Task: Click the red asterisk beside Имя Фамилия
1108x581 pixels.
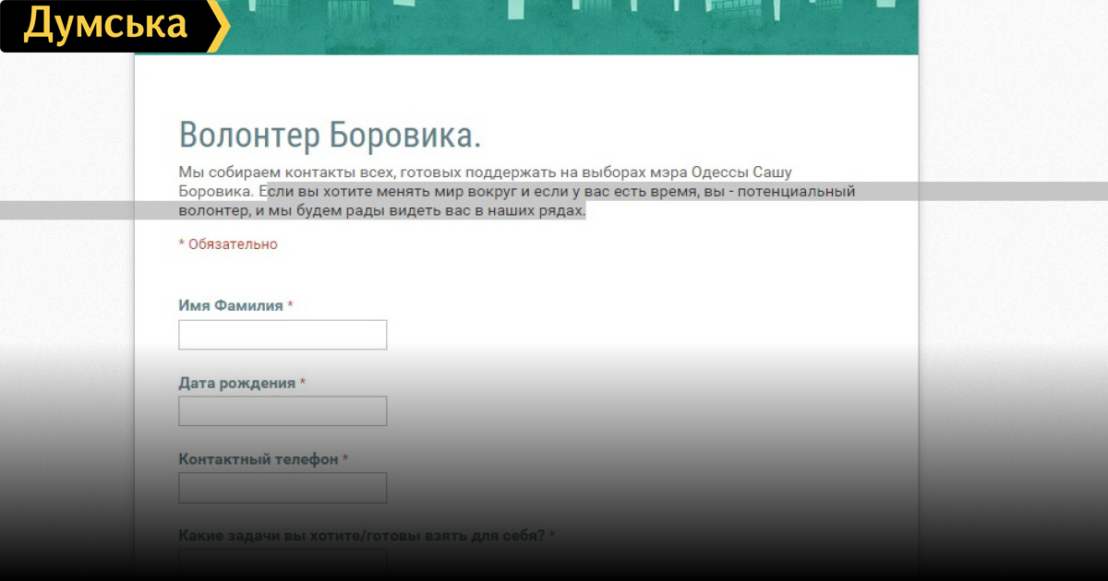Action: coord(290,305)
